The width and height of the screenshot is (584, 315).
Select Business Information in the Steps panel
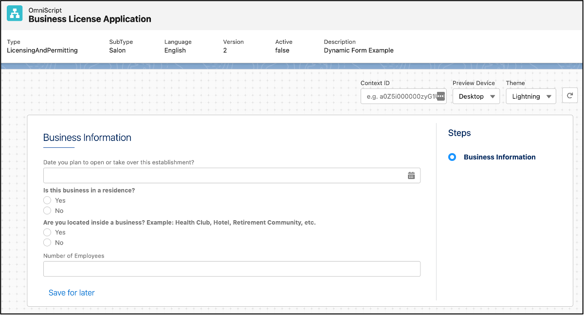pos(499,157)
